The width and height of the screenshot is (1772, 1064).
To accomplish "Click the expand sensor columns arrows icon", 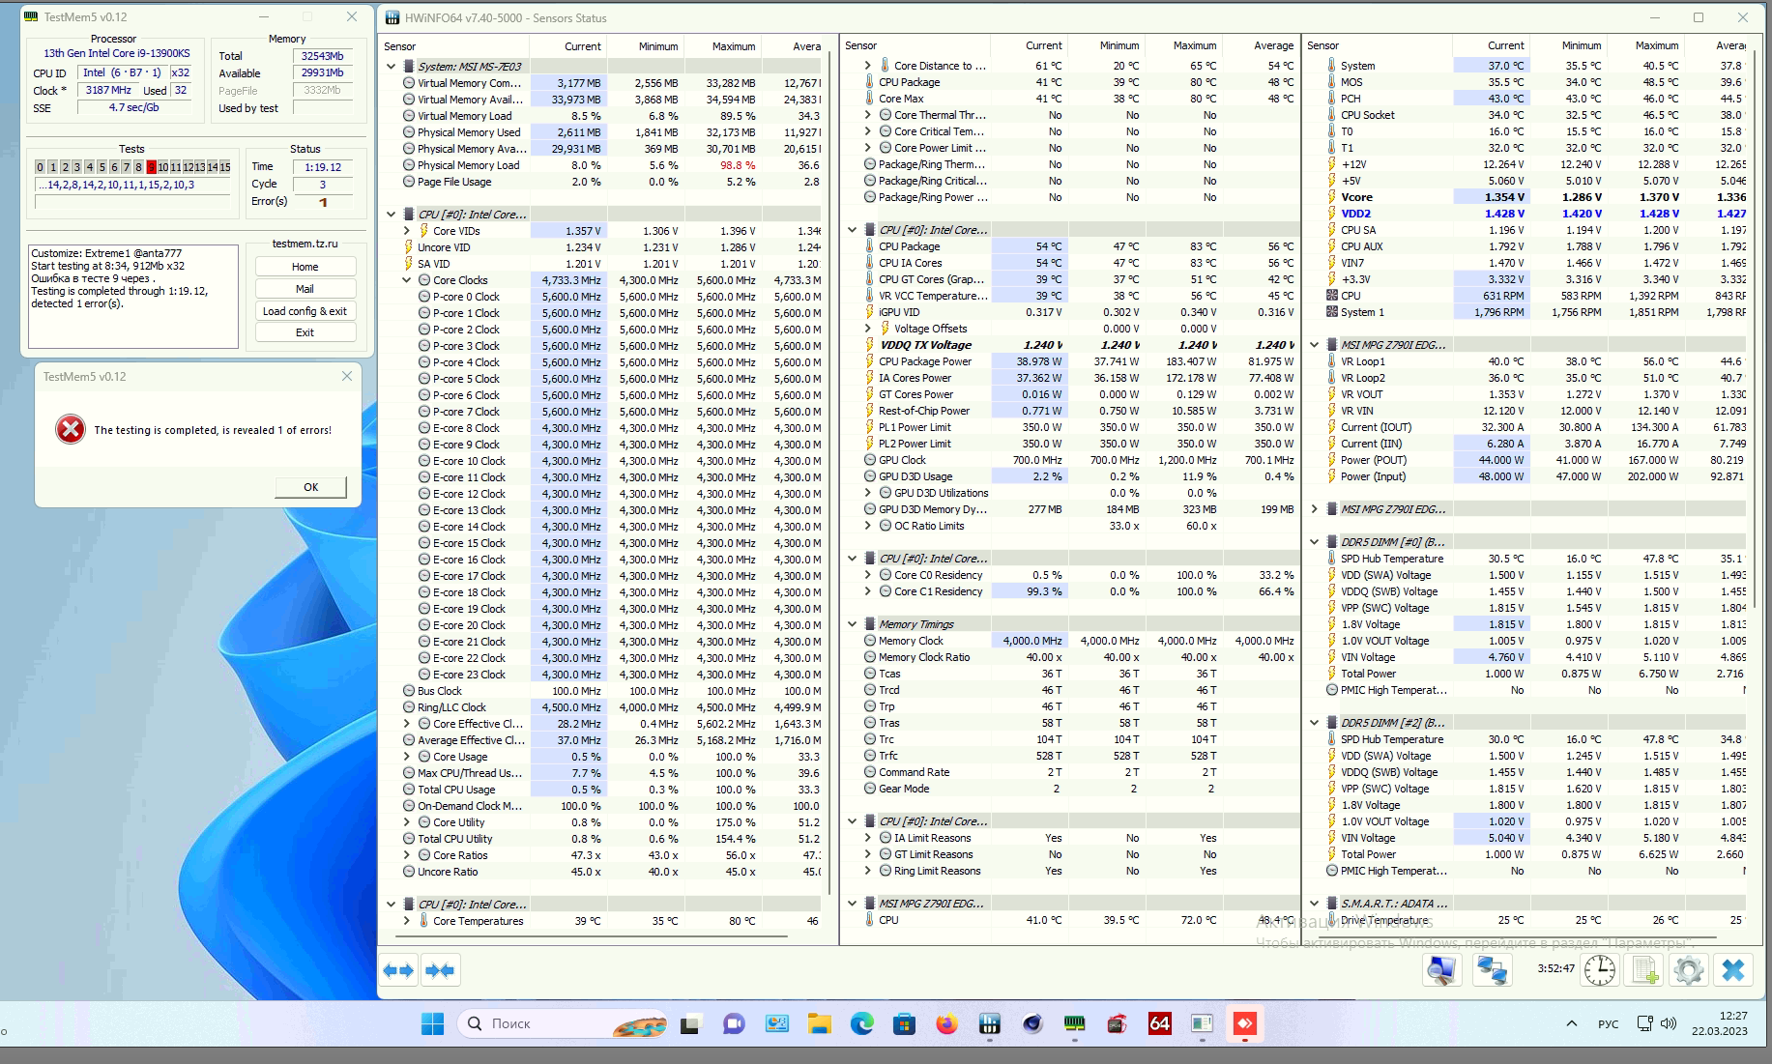I will [398, 970].
